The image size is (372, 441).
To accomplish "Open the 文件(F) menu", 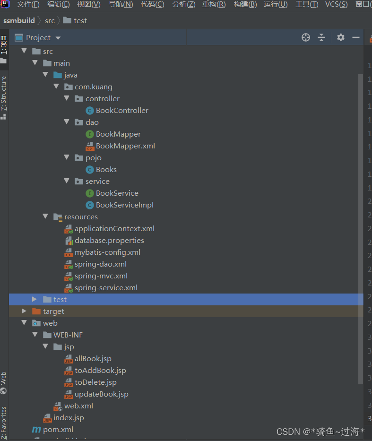I will click(28, 4).
